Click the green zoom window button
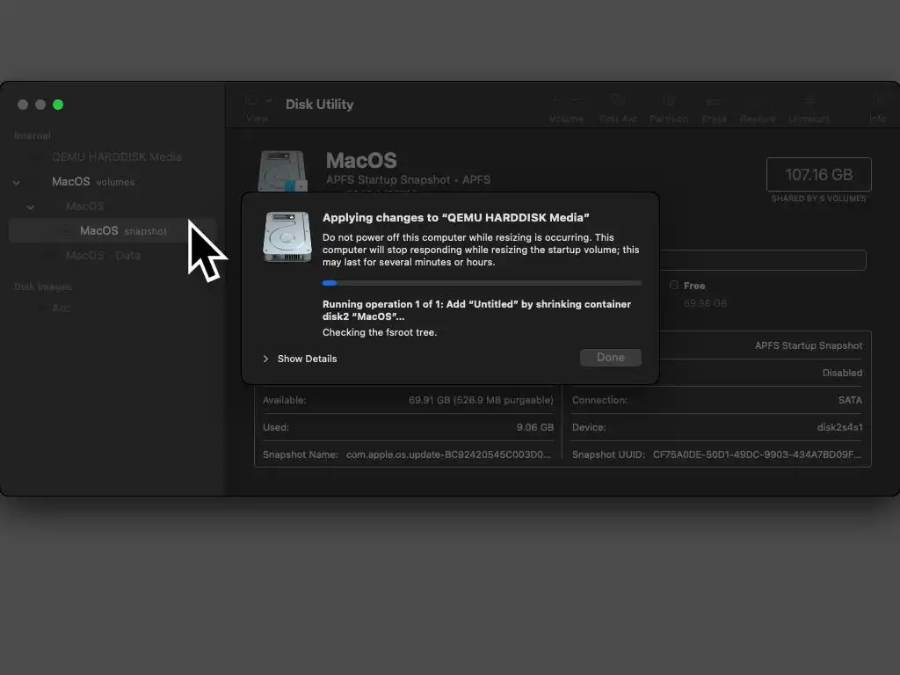900x675 pixels. click(58, 105)
